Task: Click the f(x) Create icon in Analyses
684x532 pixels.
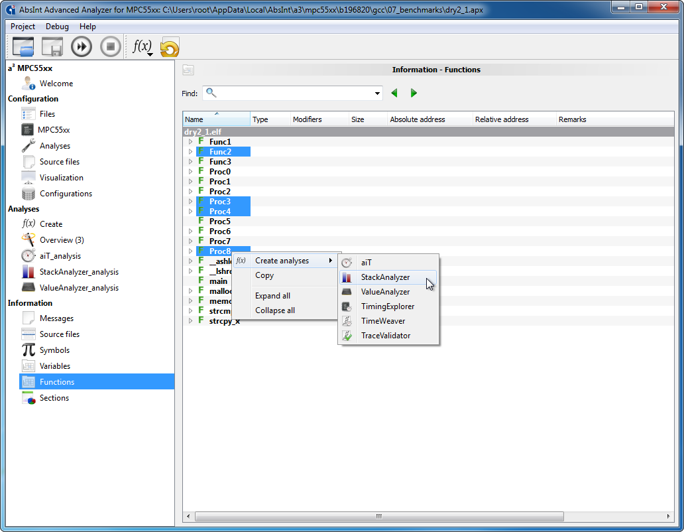Action: 28,224
